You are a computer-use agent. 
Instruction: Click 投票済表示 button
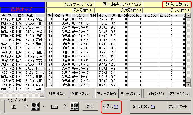[x=57, y=93]
